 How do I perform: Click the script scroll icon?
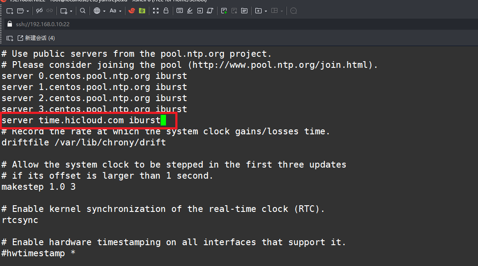click(210, 11)
